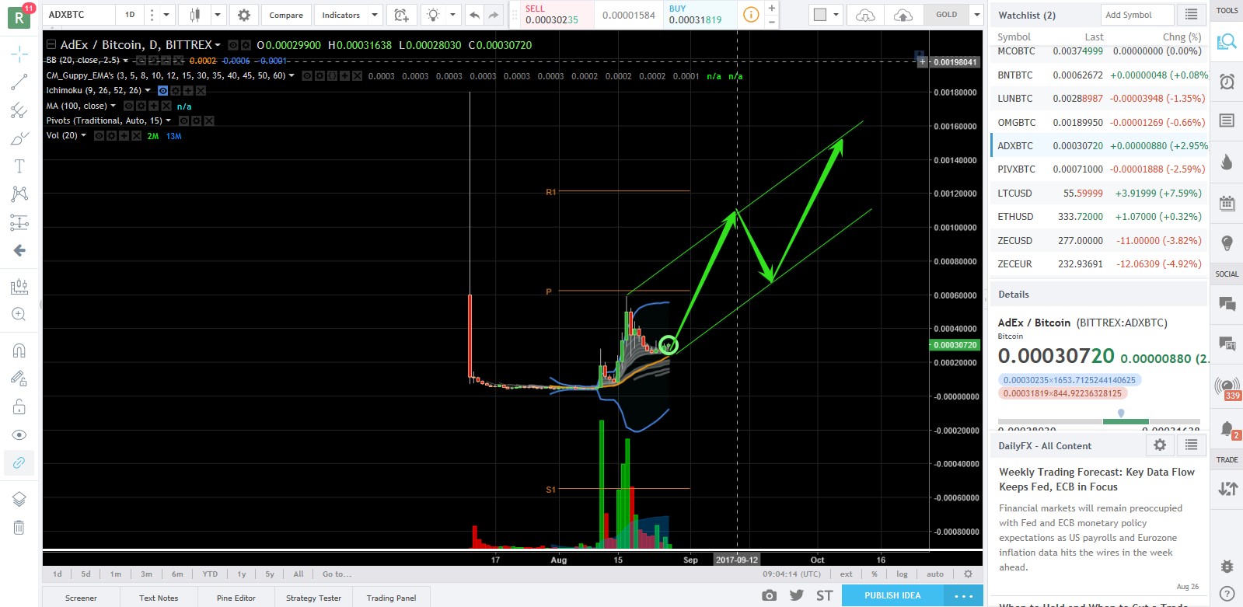Image resolution: width=1243 pixels, height=607 pixels.
Task: Toggle percent scale '%' button
Action: (875, 574)
